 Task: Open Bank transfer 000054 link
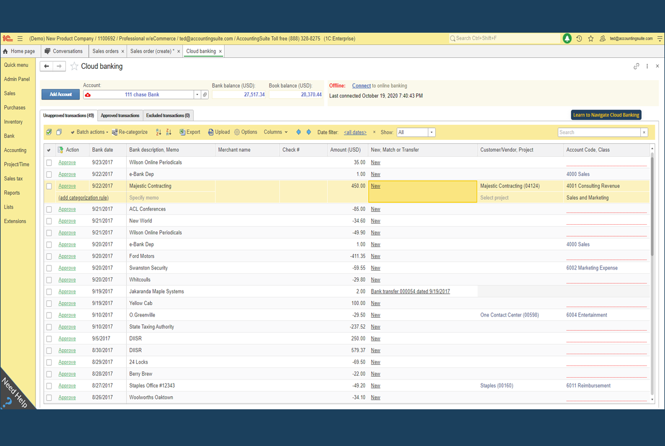410,292
